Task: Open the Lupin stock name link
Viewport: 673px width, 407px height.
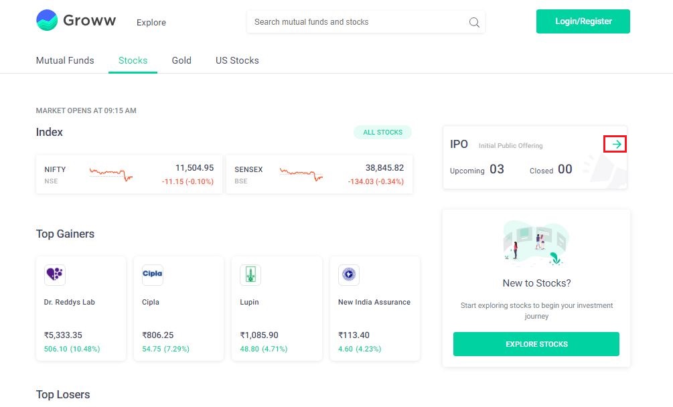Action: tap(249, 302)
